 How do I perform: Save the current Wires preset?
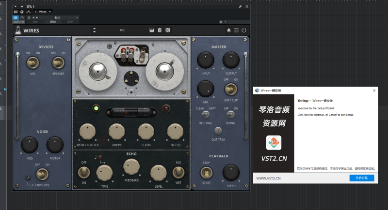[152, 30]
